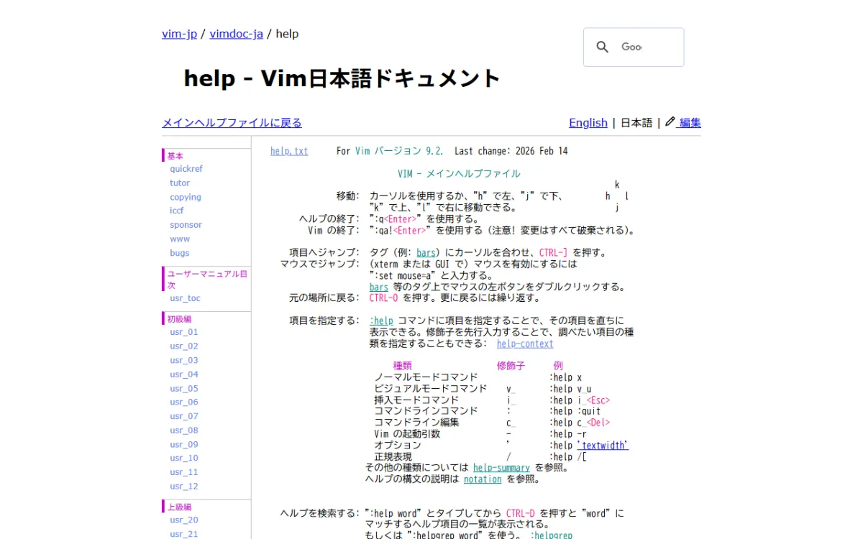Open tutor in the sidebar
The height and width of the screenshot is (539, 863).
point(180,183)
